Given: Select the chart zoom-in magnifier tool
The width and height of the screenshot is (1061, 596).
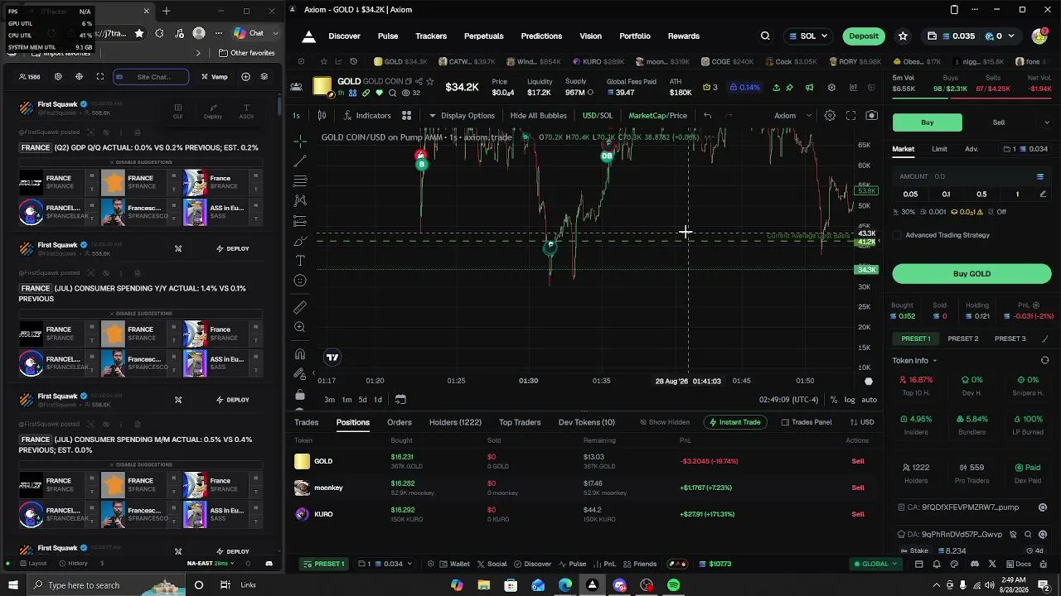Looking at the screenshot, I should pos(300,328).
